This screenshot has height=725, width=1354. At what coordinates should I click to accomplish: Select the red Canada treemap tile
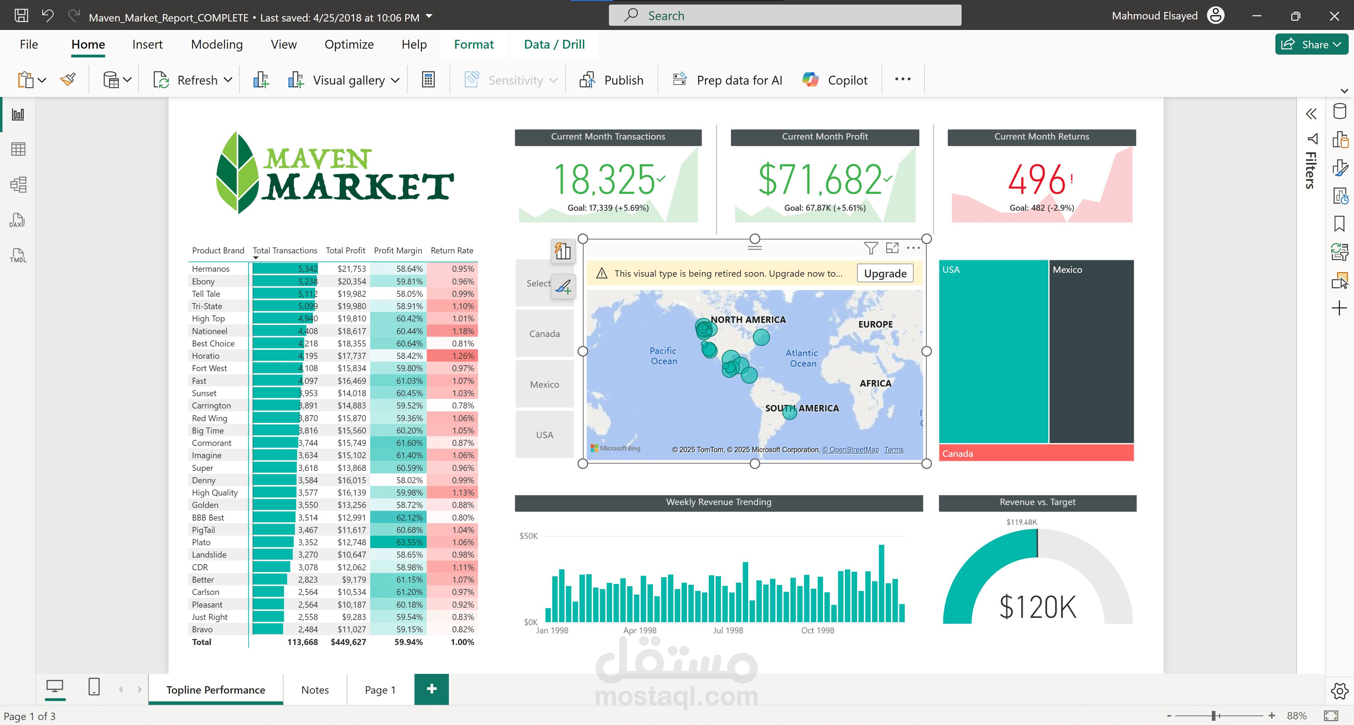coord(1036,453)
